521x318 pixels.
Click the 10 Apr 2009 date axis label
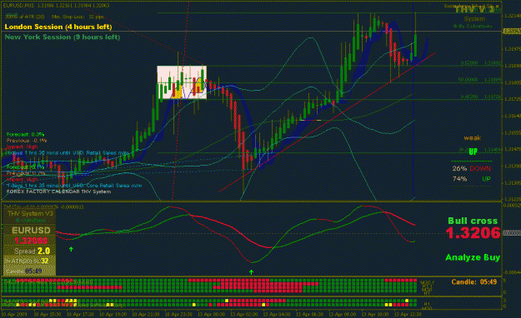14,314
